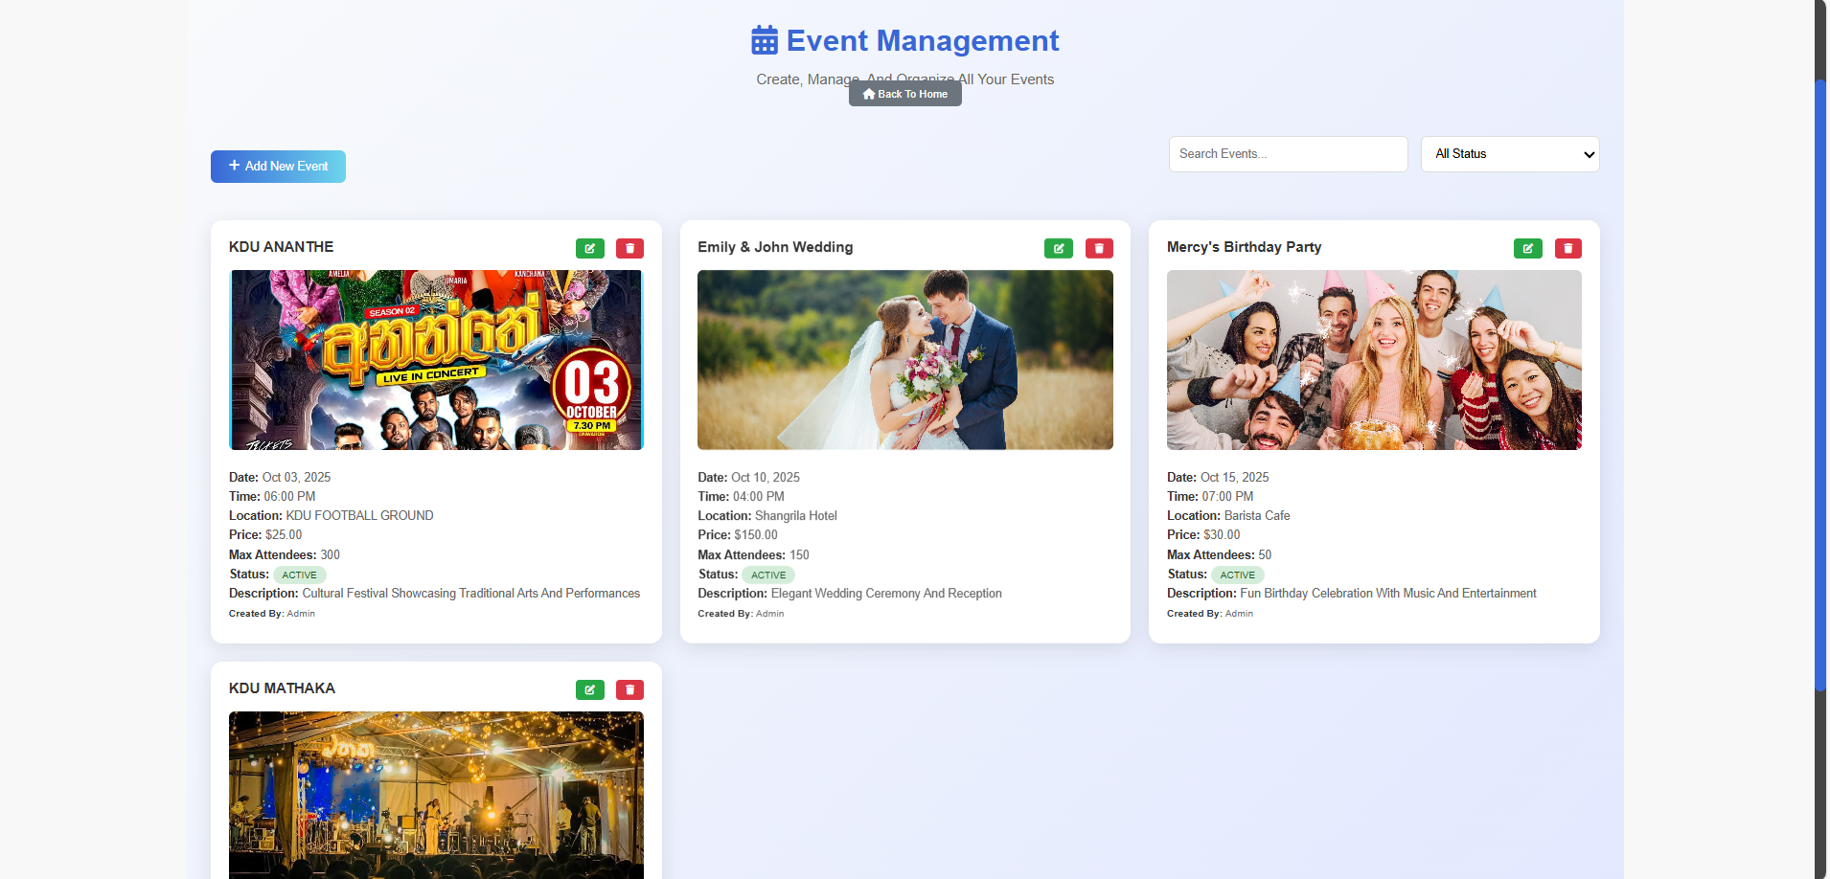Viewport: 1830px width, 879px height.
Task: Click the birthday party photo on Mercy's card
Action: tap(1373, 360)
